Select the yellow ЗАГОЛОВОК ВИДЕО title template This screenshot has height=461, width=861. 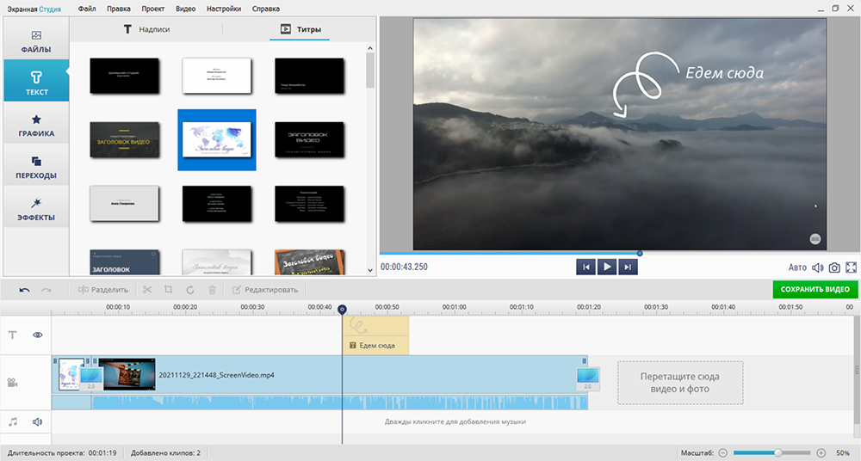tap(125, 140)
